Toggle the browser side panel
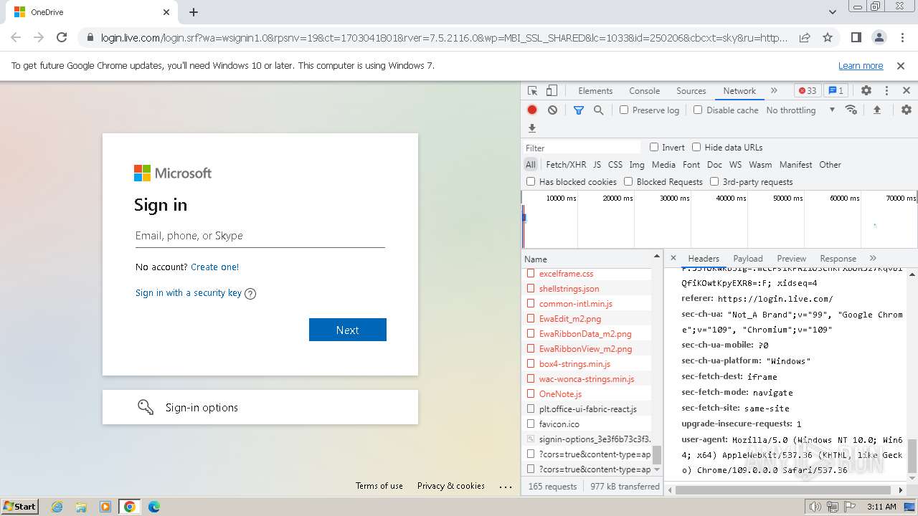The image size is (918, 516). click(x=856, y=37)
